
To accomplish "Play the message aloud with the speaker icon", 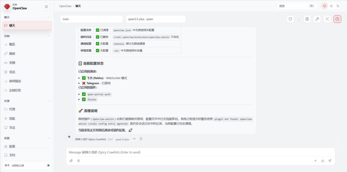I will tap(134, 139).
